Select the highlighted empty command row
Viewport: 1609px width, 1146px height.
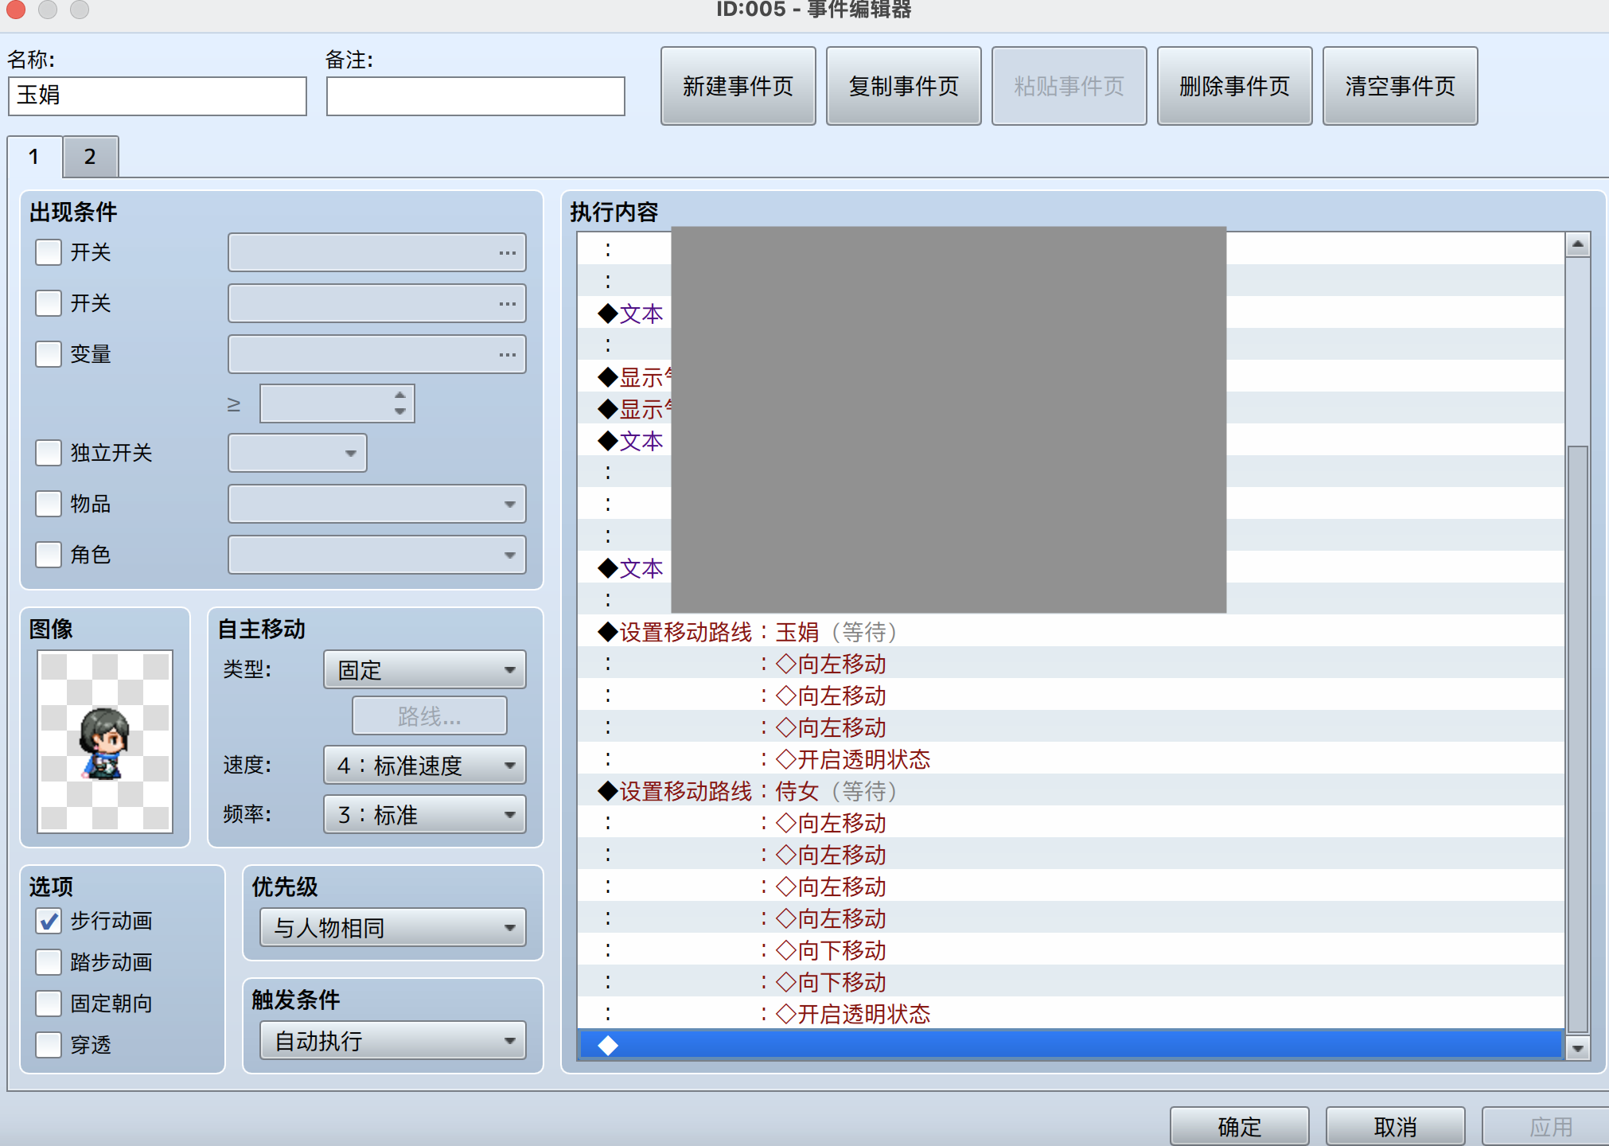(1070, 1045)
